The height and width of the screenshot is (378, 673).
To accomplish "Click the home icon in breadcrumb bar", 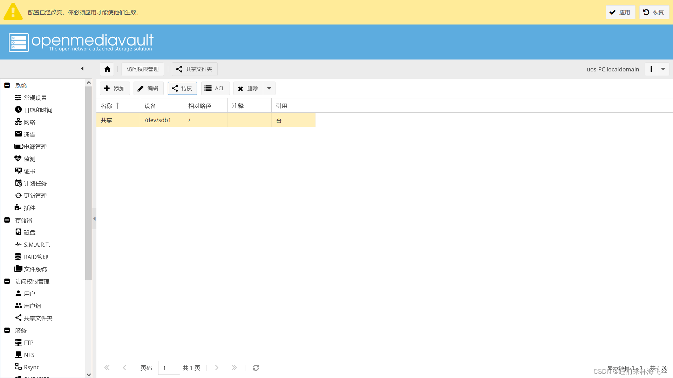I will click(x=107, y=69).
